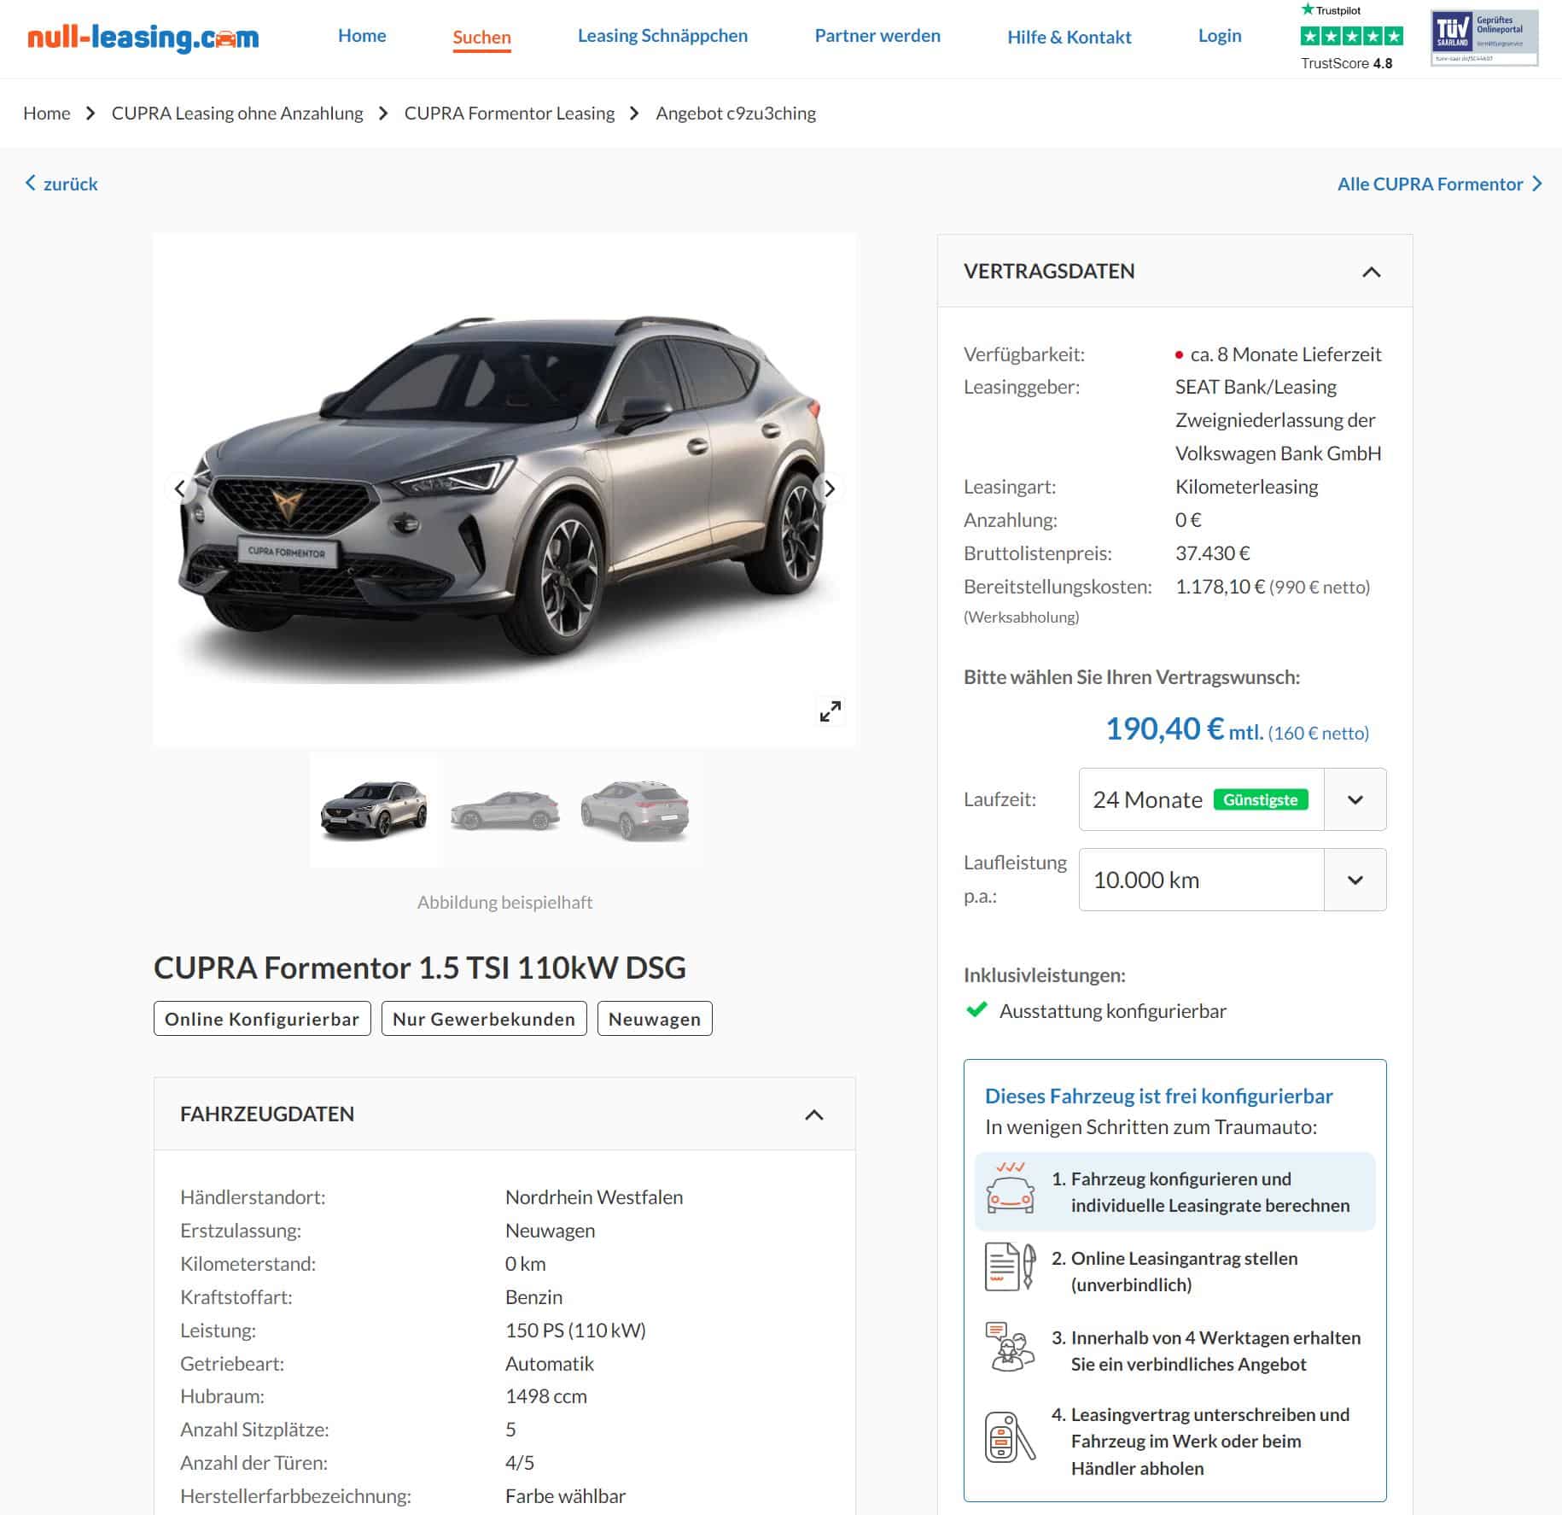Viewport: 1562px width, 1515px height.
Task: Click the 1498 ccm Hubraum value
Action: (546, 1396)
